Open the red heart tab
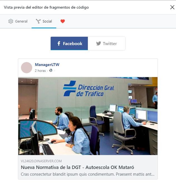This screenshot has height=184, width=176. (63, 21)
